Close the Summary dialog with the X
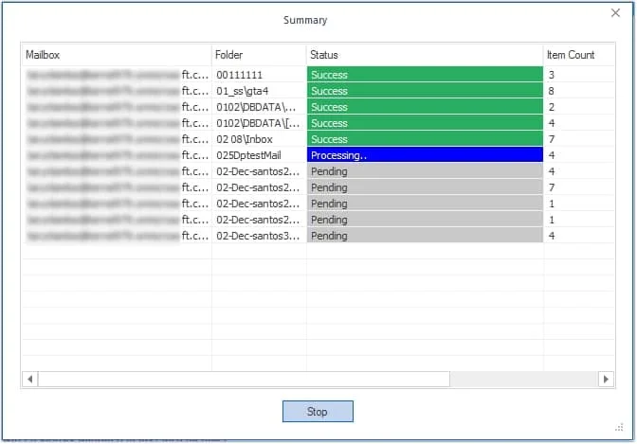The width and height of the screenshot is (637, 444). (x=615, y=13)
